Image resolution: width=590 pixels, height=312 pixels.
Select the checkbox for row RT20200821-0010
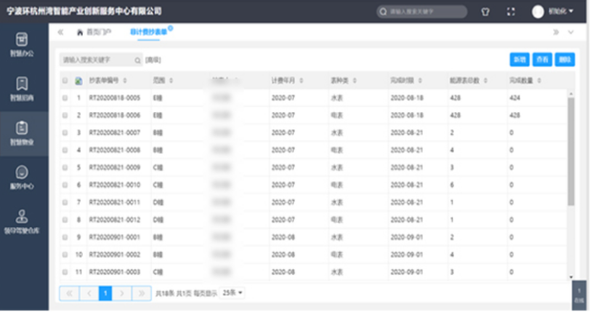[65, 185]
